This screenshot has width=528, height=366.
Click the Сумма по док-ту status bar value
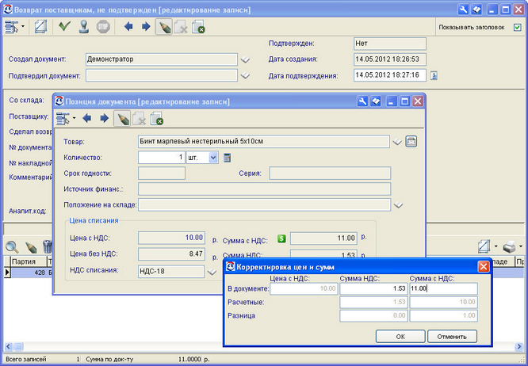(x=193, y=360)
